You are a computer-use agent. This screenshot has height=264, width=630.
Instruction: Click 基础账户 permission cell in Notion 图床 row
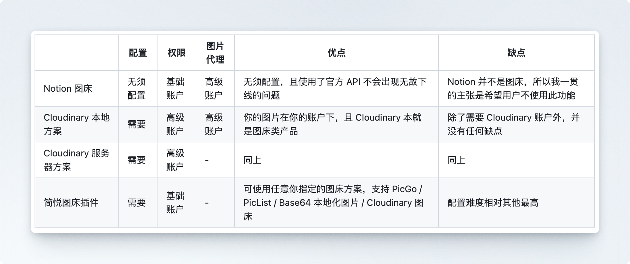(175, 88)
